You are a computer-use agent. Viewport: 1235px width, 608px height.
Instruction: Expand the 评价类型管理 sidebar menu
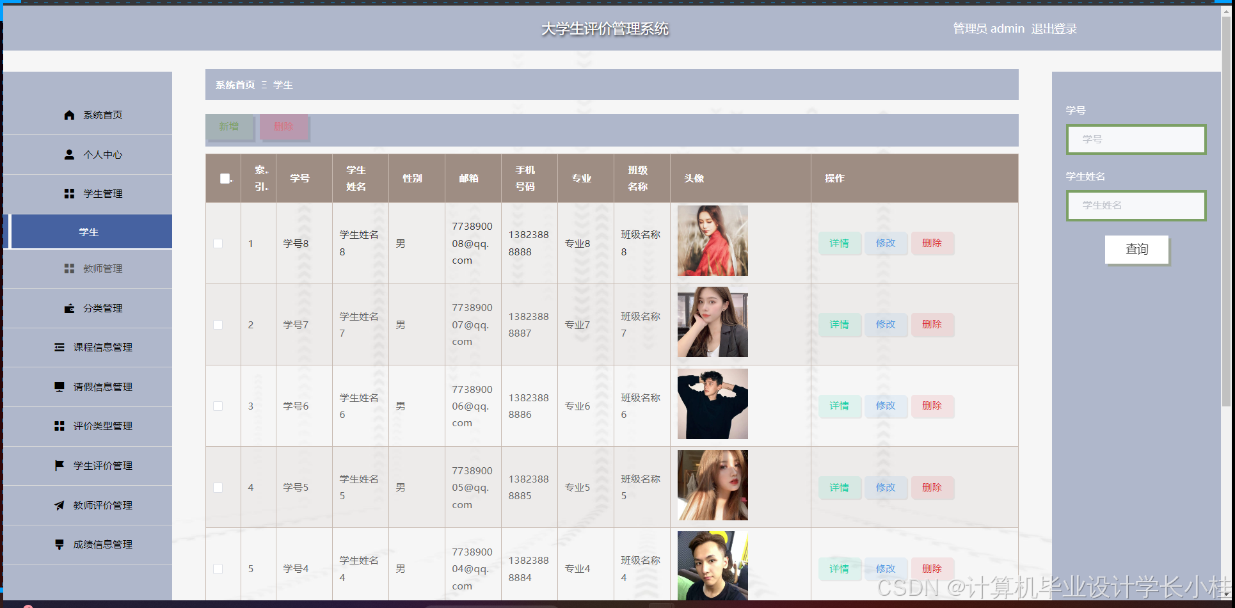coord(88,426)
